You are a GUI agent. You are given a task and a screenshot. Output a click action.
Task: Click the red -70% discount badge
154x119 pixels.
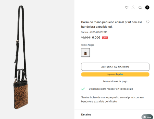tap(105, 38)
